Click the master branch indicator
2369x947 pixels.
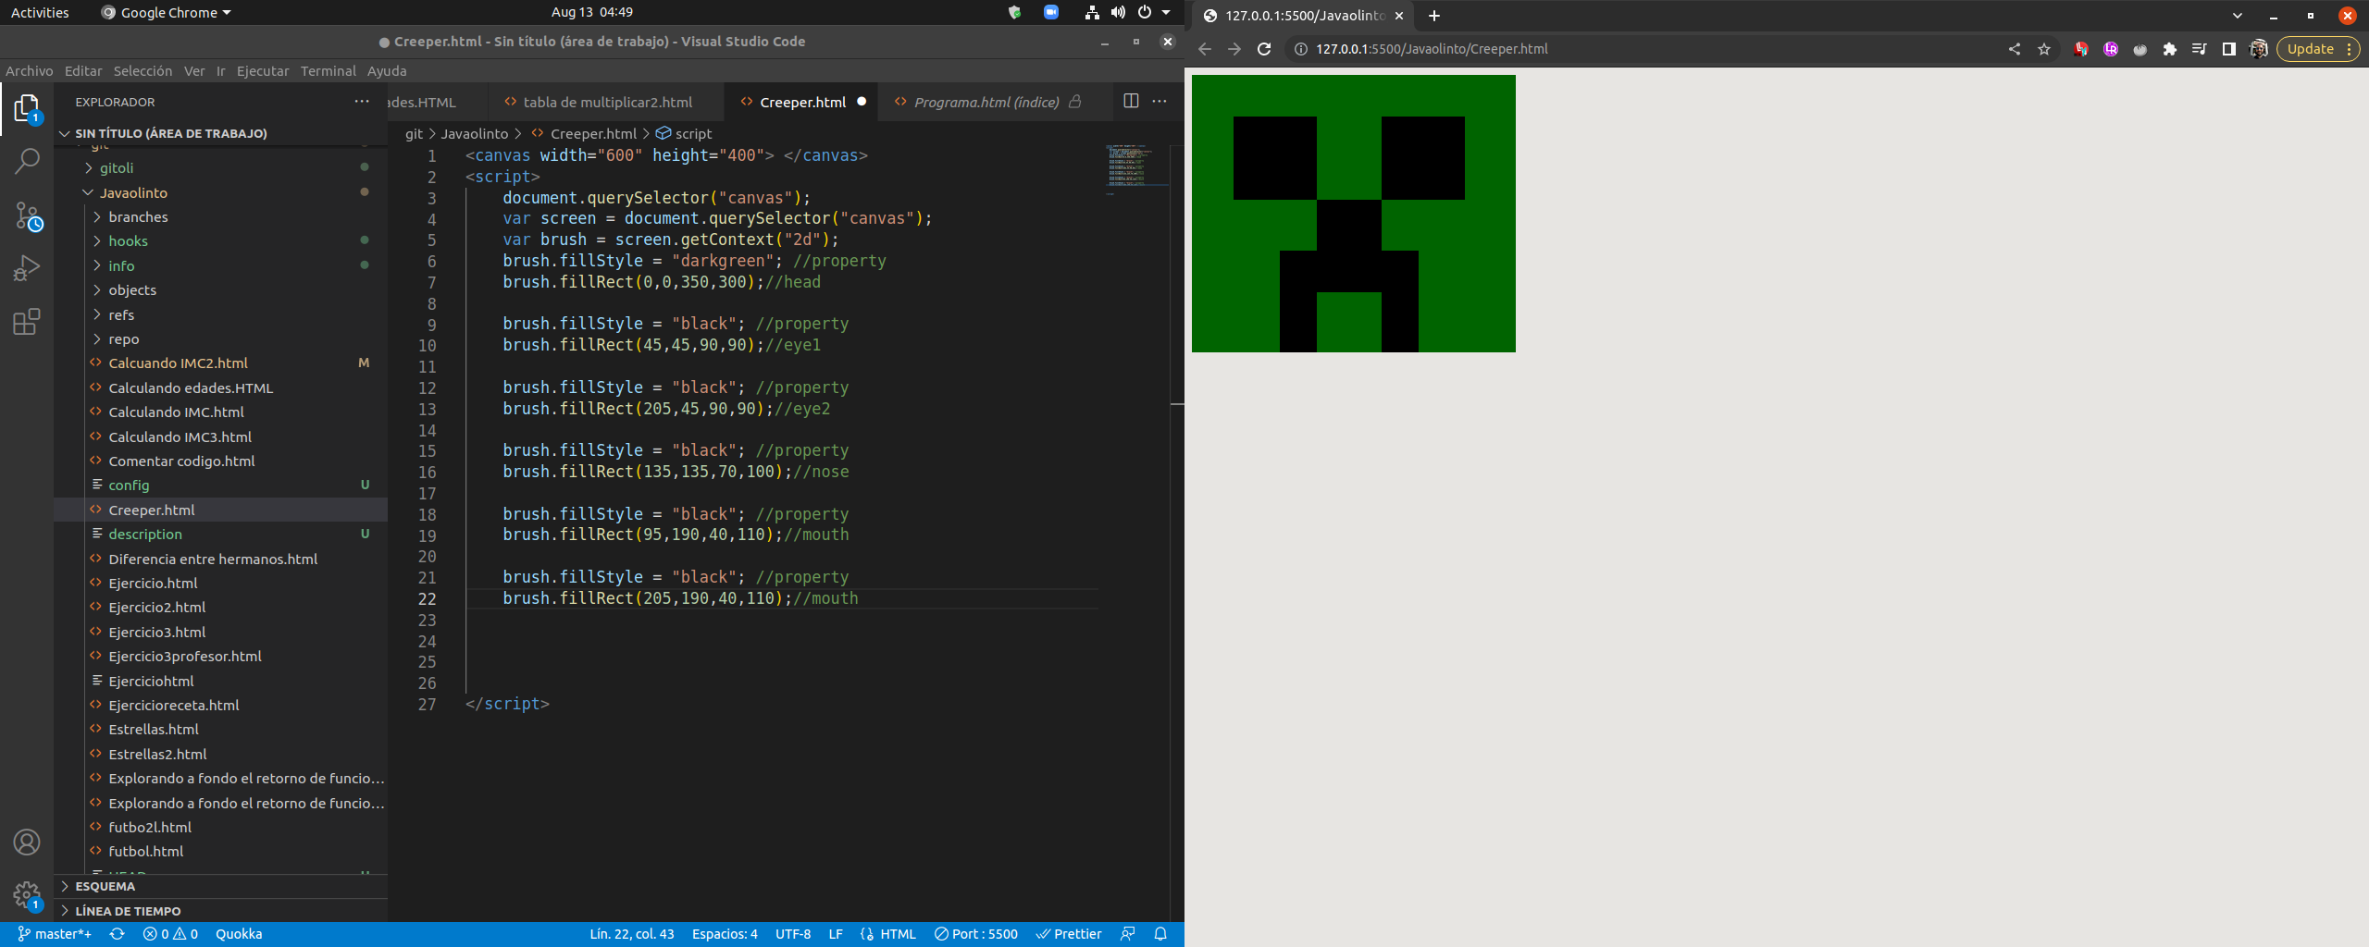pos(55,934)
